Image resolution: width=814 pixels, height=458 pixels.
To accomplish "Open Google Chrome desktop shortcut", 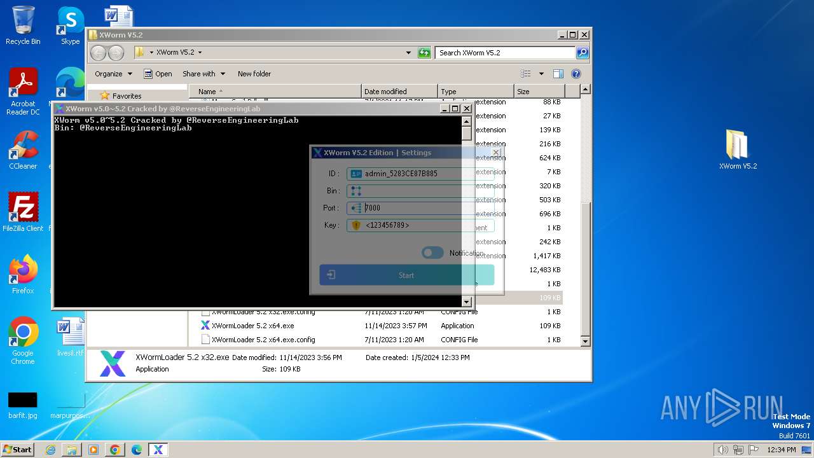I will point(23,341).
